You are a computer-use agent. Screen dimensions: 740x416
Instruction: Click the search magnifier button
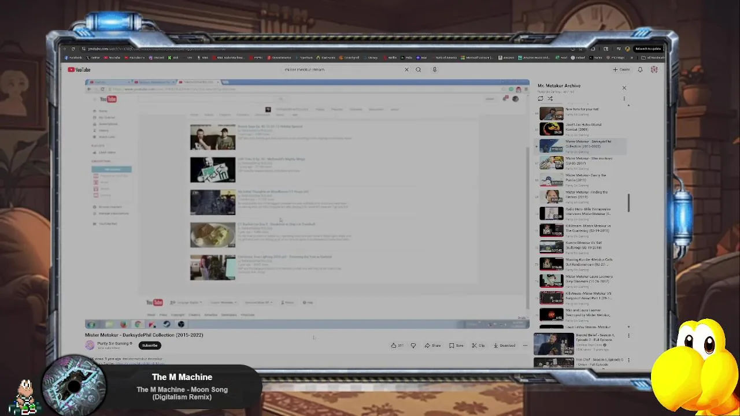[419, 69]
